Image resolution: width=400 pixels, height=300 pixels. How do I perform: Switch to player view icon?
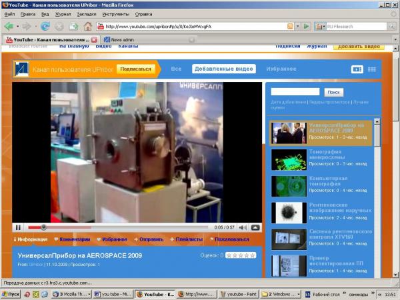[357, 69]
